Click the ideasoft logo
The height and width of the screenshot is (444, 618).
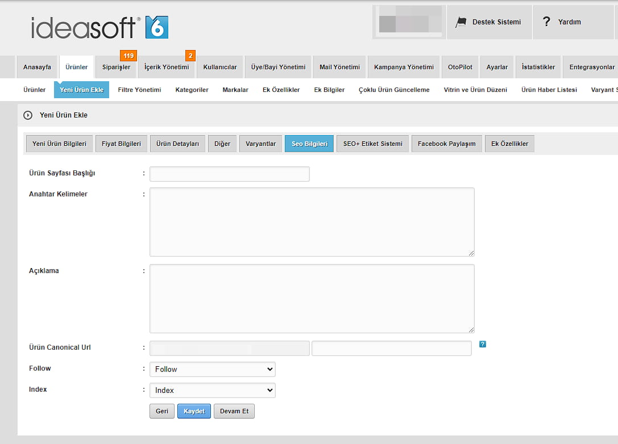(99, 27)
